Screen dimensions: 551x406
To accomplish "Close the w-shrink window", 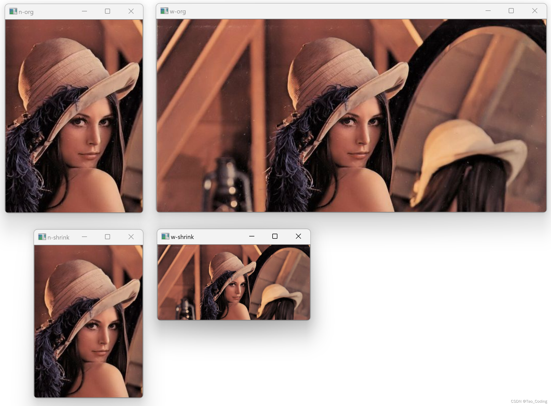I will [298, 236].
